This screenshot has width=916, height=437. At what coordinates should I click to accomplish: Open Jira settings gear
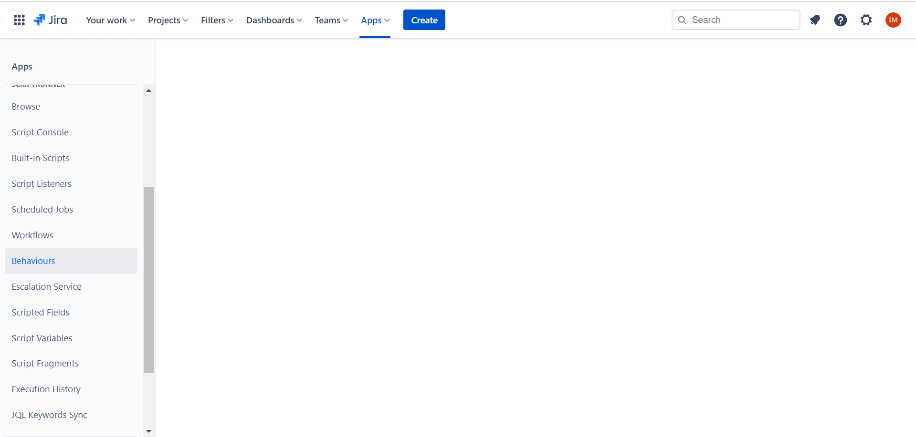point(866,20)
